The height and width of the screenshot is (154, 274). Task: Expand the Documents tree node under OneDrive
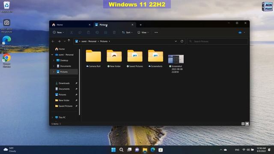tap(54, 66)
